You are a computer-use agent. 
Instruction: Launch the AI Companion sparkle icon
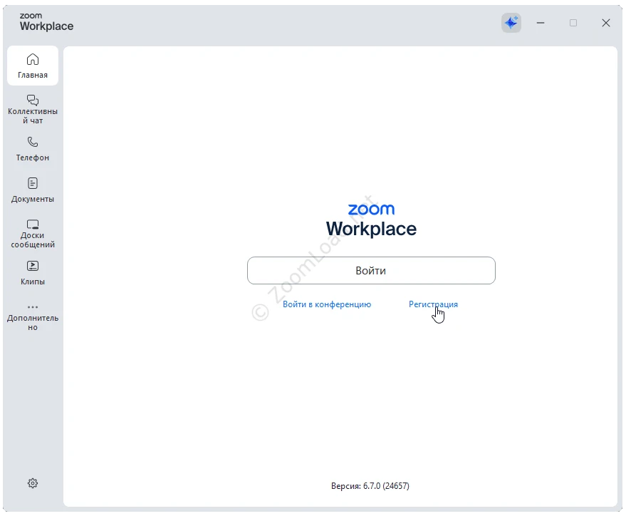coord(511,23)
